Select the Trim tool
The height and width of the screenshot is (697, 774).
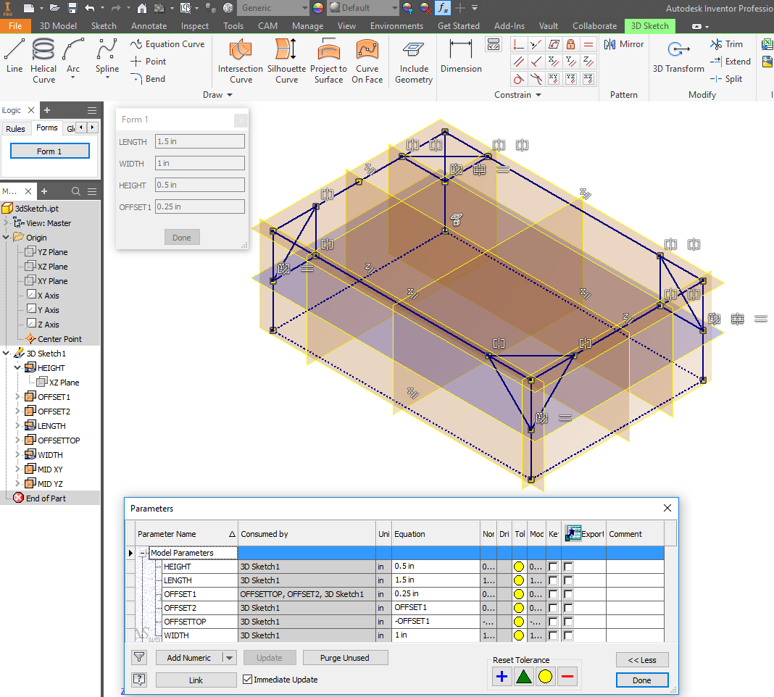(x=727, y=43)
